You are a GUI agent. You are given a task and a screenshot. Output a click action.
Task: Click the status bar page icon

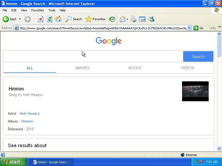point(3,155)
